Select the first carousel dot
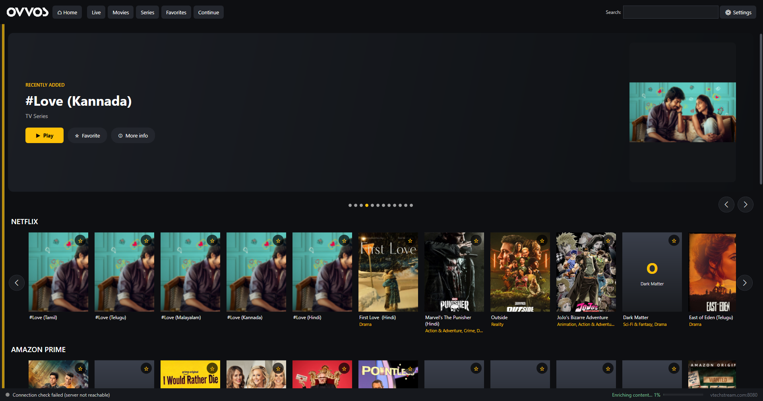763x401 pixels. coord(350,205)
